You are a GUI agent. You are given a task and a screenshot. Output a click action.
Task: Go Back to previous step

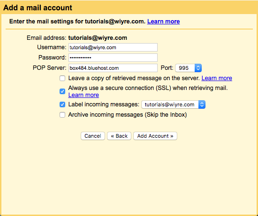coord(119,136)
